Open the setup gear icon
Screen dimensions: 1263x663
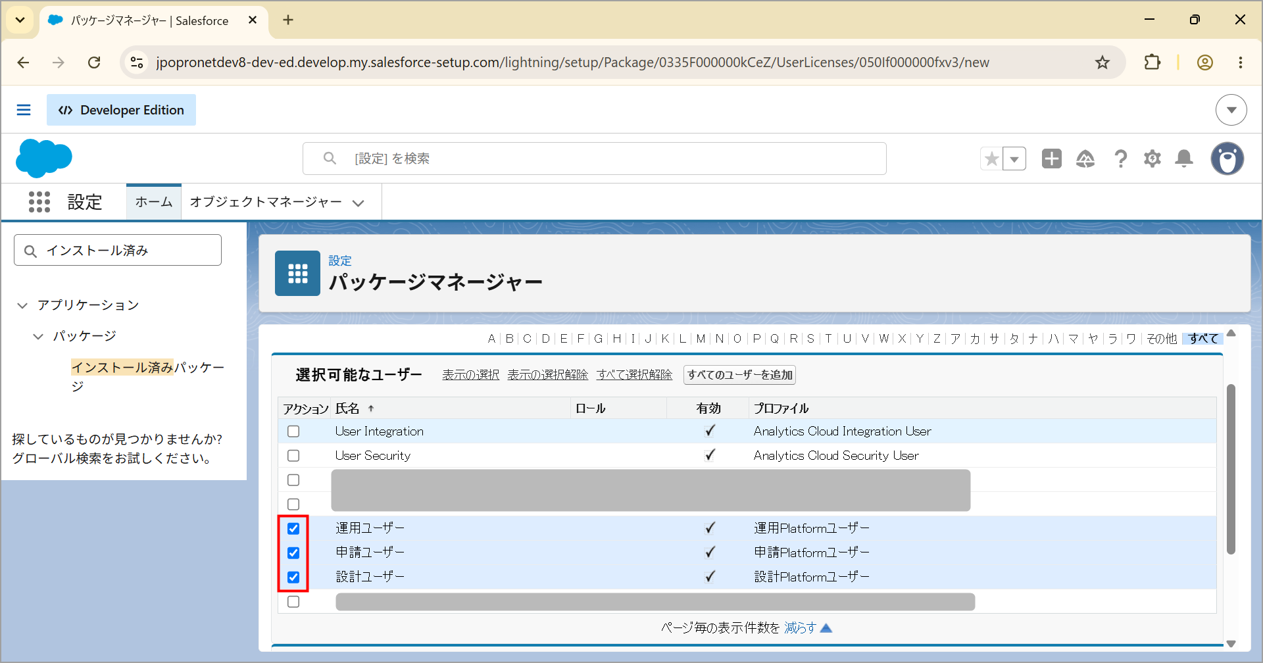[x=1152, y=159]
